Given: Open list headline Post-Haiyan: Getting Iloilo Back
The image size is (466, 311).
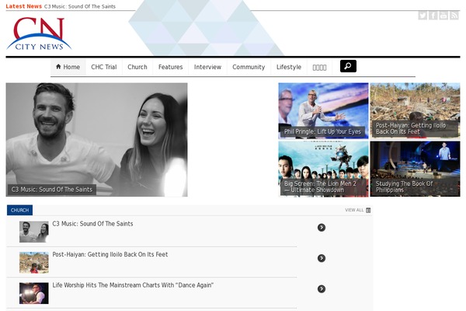Looking at the screenshot, I should tap(110, 254).
